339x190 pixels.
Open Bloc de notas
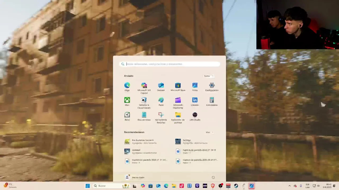144,116
